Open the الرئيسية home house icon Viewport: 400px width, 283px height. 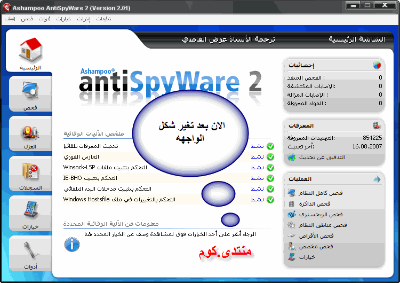(x=30, y=50)
